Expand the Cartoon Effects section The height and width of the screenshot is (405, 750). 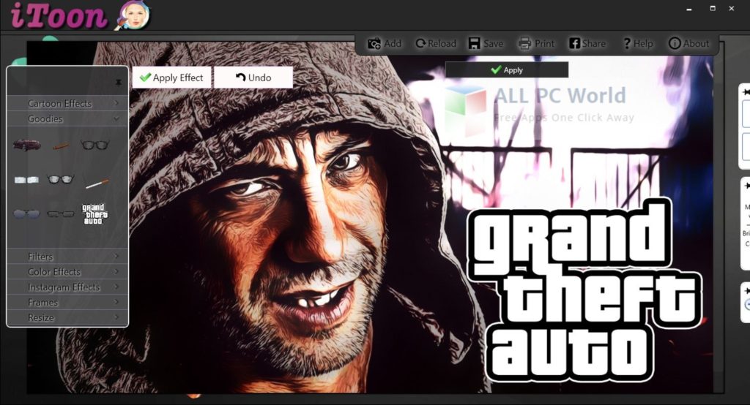pyautogui.click(x=67, y=103)
